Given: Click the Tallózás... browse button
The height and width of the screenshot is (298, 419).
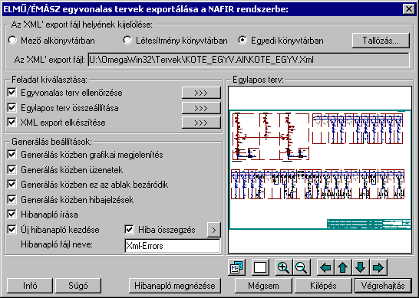Looking at the screenshot, I should (x=381, y=41).
